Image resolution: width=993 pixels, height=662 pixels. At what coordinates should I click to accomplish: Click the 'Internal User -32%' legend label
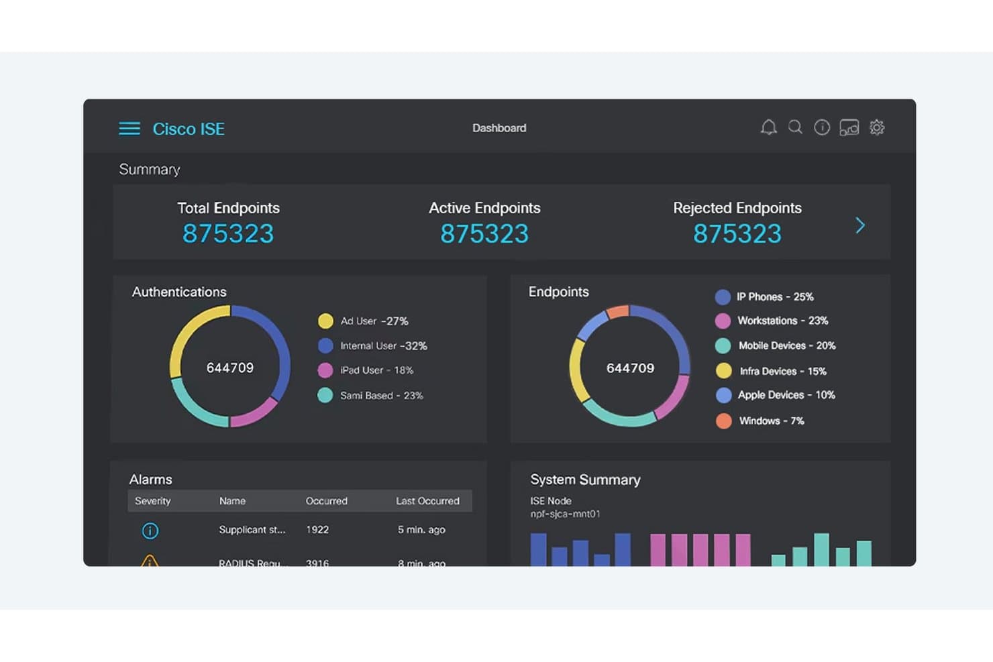(x=384, y=346)
